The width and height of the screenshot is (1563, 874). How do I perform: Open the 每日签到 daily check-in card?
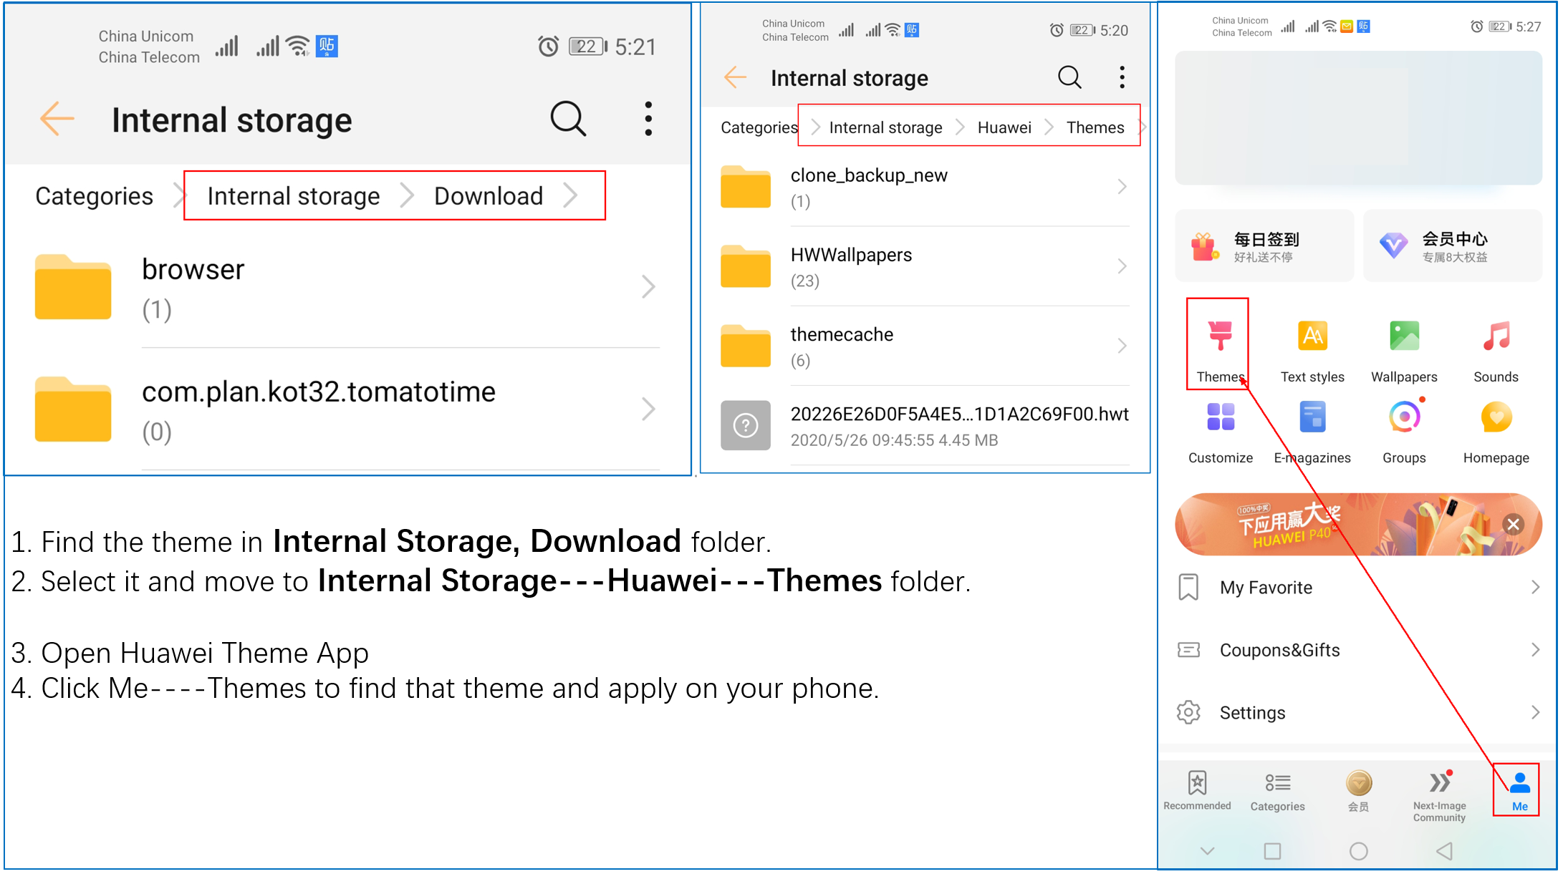click(1264, 246)
